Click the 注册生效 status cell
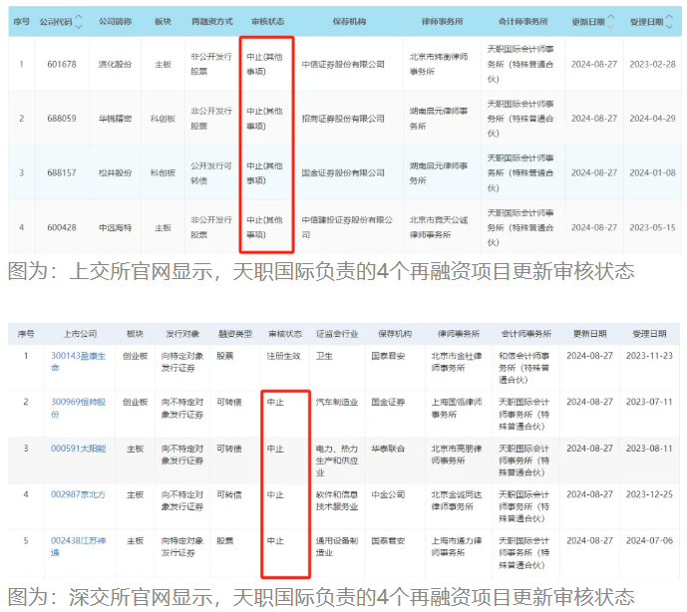687x612 pixels. coord(283,356)
